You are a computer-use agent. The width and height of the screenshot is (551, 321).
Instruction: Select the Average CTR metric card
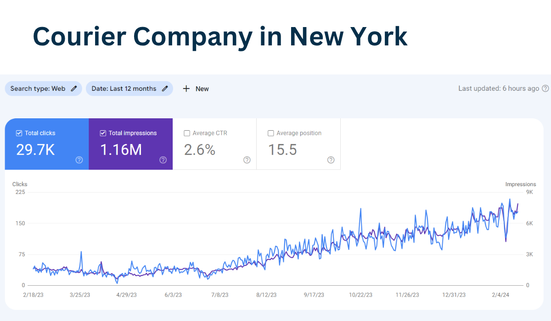click(214, 144)
